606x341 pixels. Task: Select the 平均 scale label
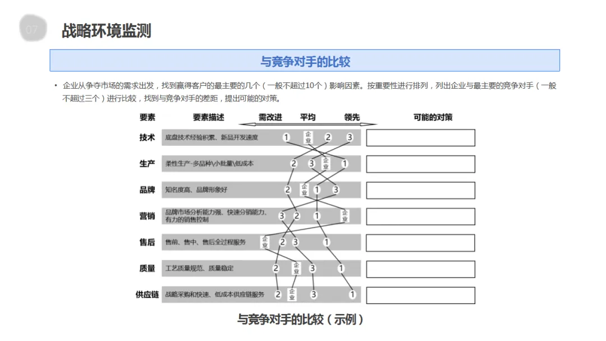click(307, 117)
